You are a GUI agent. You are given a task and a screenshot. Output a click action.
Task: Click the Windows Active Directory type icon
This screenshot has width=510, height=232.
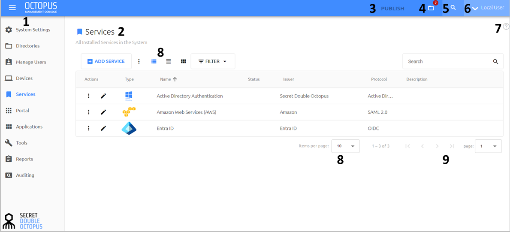click(129, 96)
